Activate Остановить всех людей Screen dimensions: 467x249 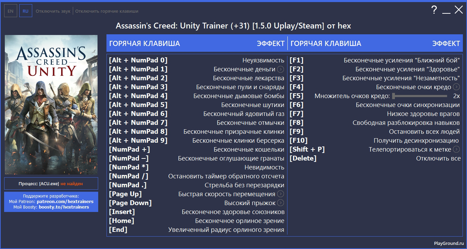pyautogui.click(x=424, y=132)
